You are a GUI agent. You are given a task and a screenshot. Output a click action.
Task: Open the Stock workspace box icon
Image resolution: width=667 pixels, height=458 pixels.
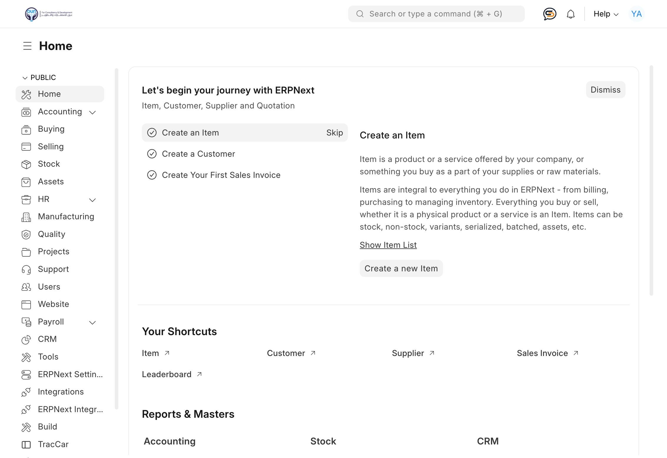pos(26,164)
